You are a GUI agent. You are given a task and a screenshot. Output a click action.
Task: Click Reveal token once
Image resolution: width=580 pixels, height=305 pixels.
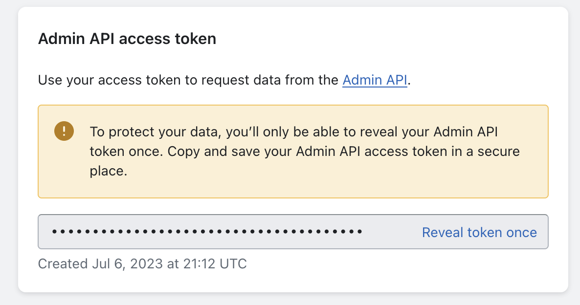click(479, 232)
